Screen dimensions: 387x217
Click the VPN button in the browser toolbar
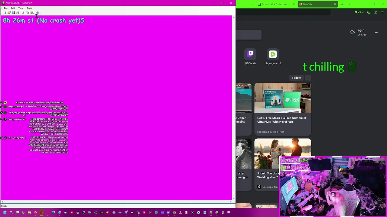[x=359, y=12]
